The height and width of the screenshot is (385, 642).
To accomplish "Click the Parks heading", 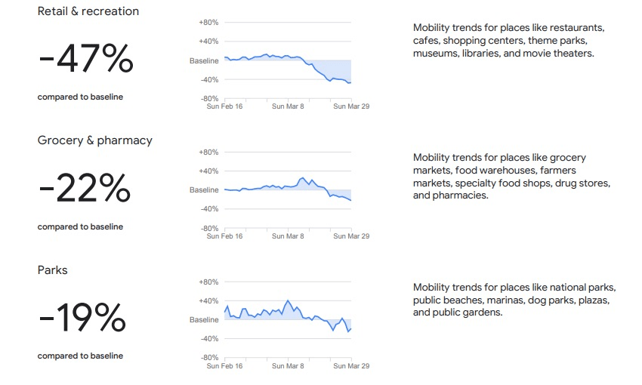I will point(53,269).
